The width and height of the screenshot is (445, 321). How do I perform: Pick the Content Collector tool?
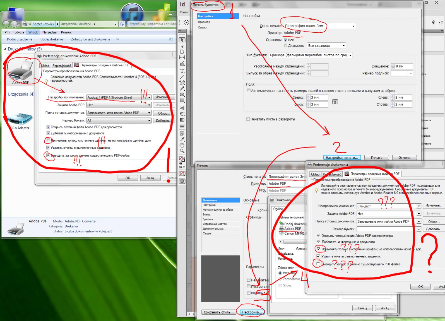click(182, 64)
